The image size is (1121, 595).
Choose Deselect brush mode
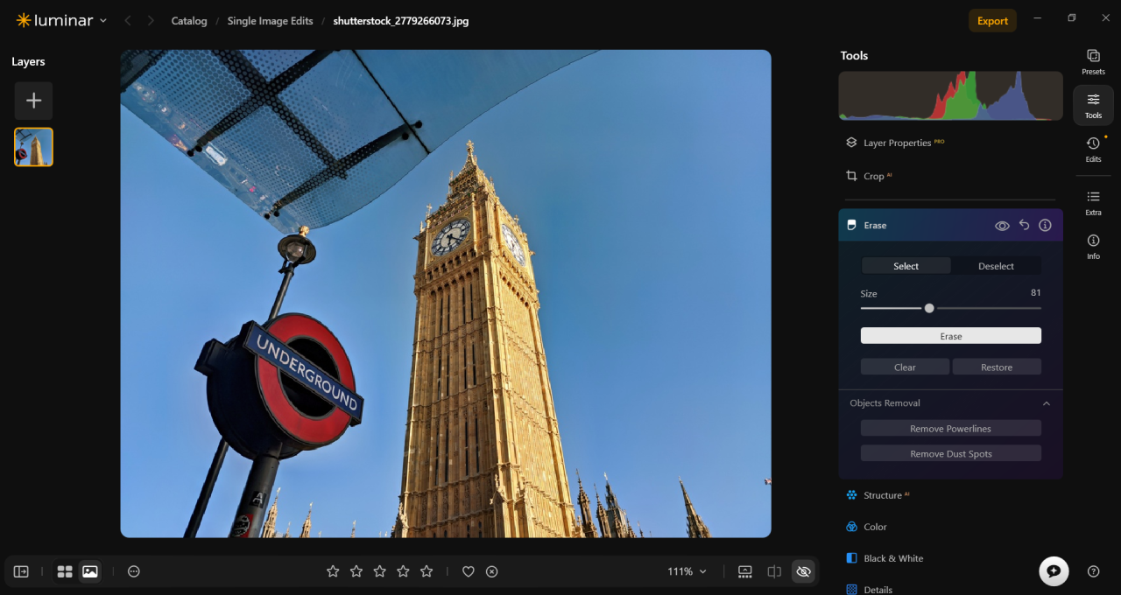click(996, 266)
